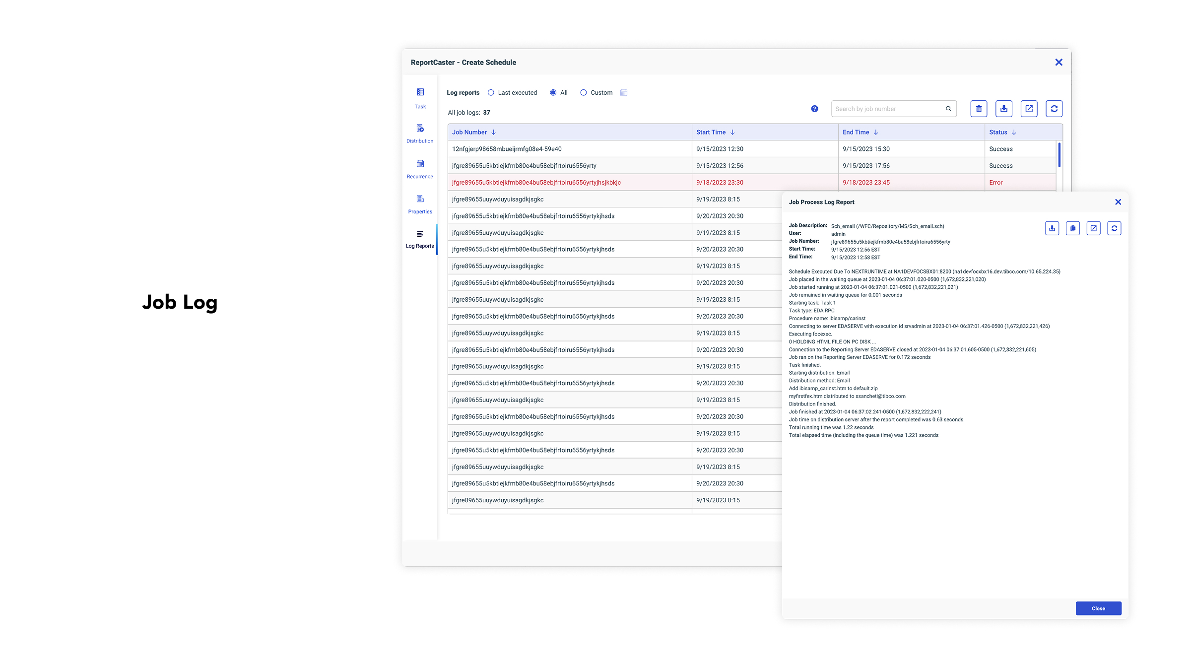The image size is (1191, 670).
Task: Click the blue Close button
Action: tap(1098, 608)
